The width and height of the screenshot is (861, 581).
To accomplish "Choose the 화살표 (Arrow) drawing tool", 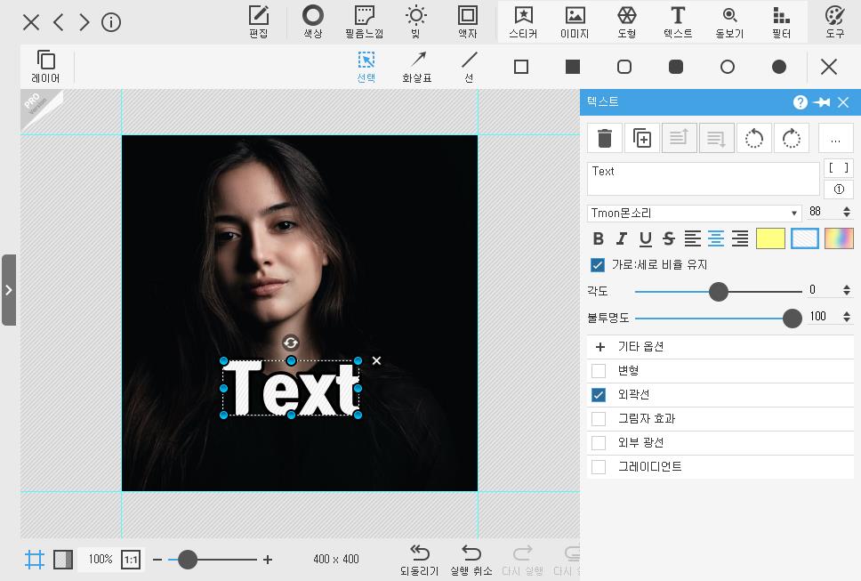I will coord(417,67).
